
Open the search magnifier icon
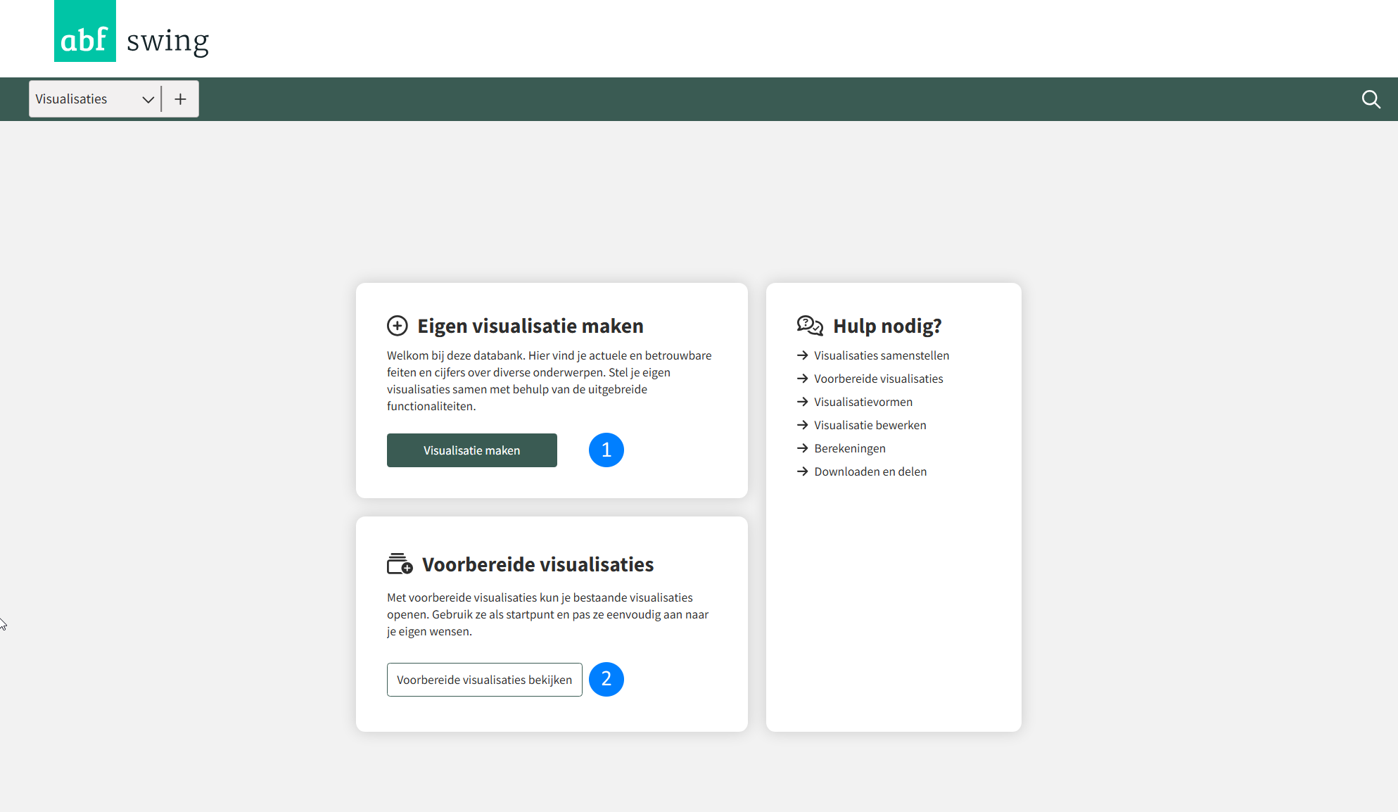(x=1371, y=99)
